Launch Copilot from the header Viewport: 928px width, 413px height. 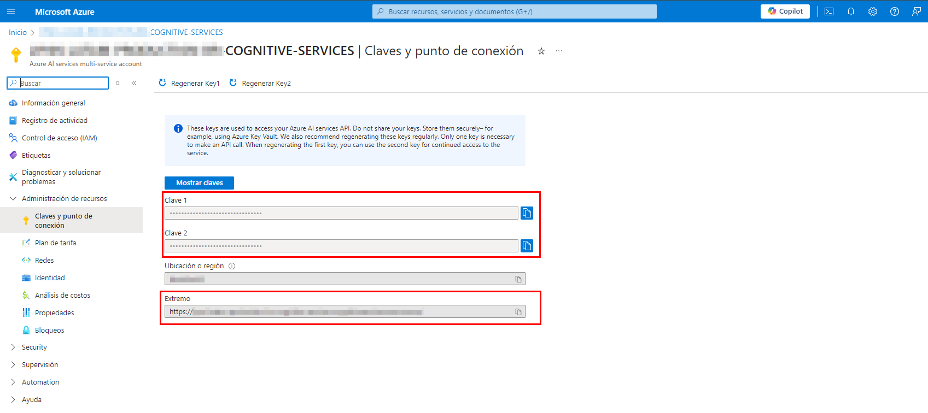[x=785, y=11]
